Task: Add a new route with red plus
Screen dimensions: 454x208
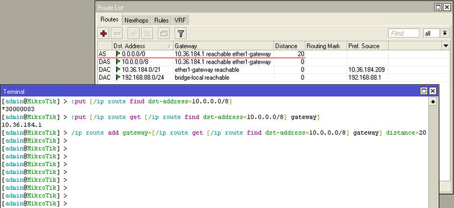Action: 103,34
